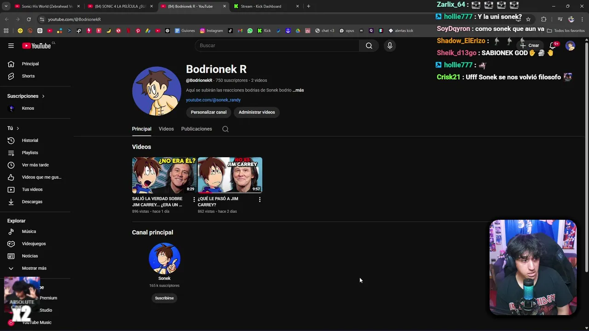Open the account avatar menu
The image size is (589, 331).
[x=570, y=46]
